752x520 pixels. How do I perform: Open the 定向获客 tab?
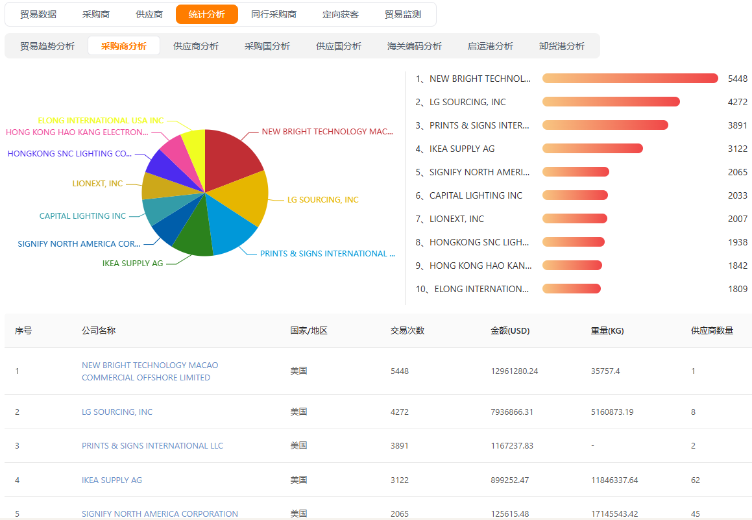tap(341, 14)
